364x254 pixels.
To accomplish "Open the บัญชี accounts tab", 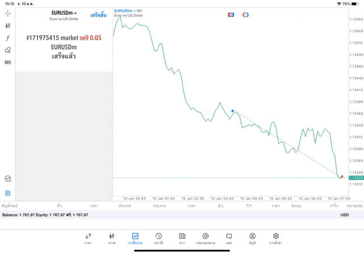I will click(252, 238).
